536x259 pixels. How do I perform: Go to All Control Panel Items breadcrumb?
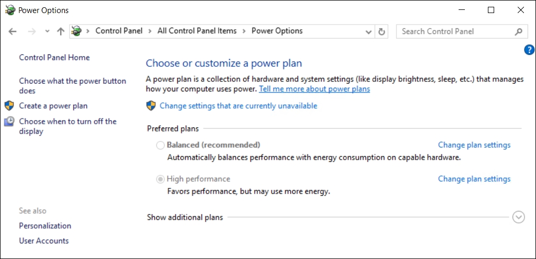pos(197,31)
